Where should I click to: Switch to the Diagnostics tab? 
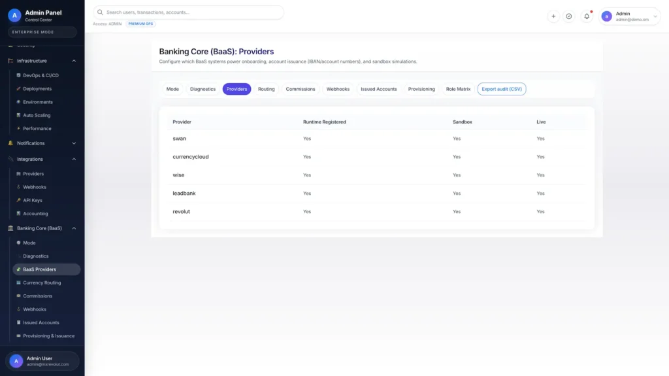click(203, 89)
